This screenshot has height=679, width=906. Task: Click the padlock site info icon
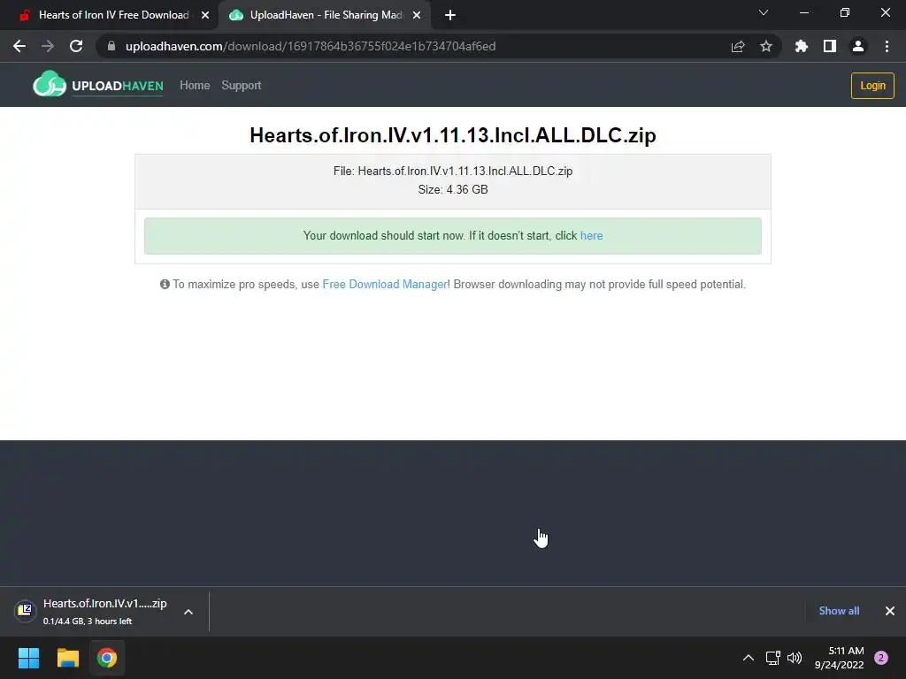(x=111, y=46)
